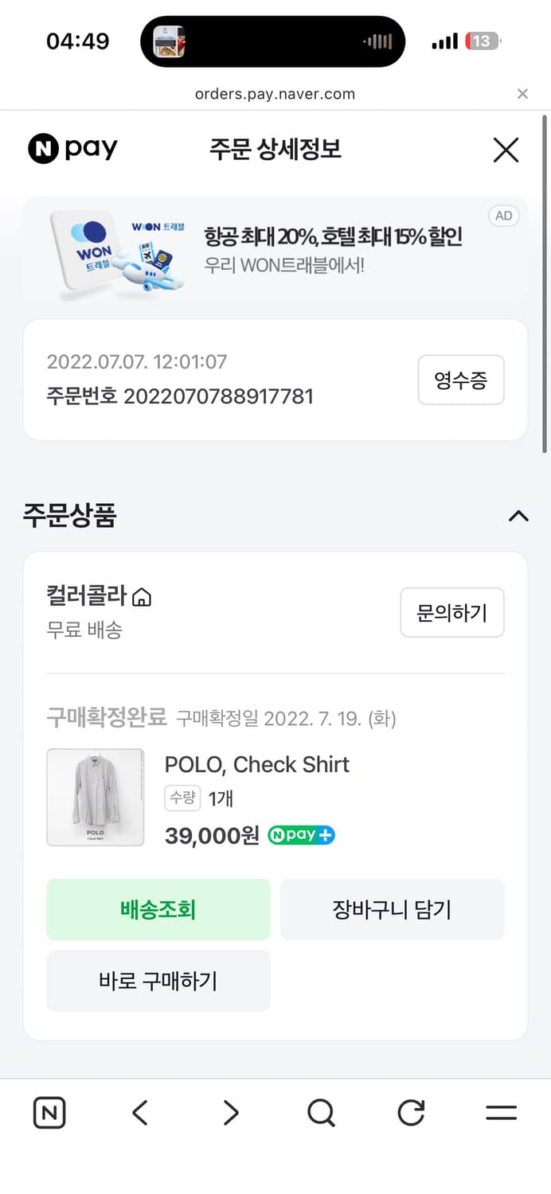Open the POLO Check Shirt product thumbnail
The height and width of the screenshot is (1194, 551).
pos(95,797)
